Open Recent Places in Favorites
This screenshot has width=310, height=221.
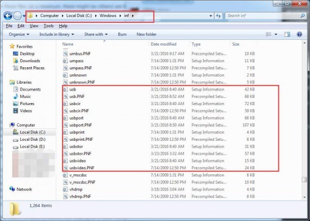(x=32, y=68)
